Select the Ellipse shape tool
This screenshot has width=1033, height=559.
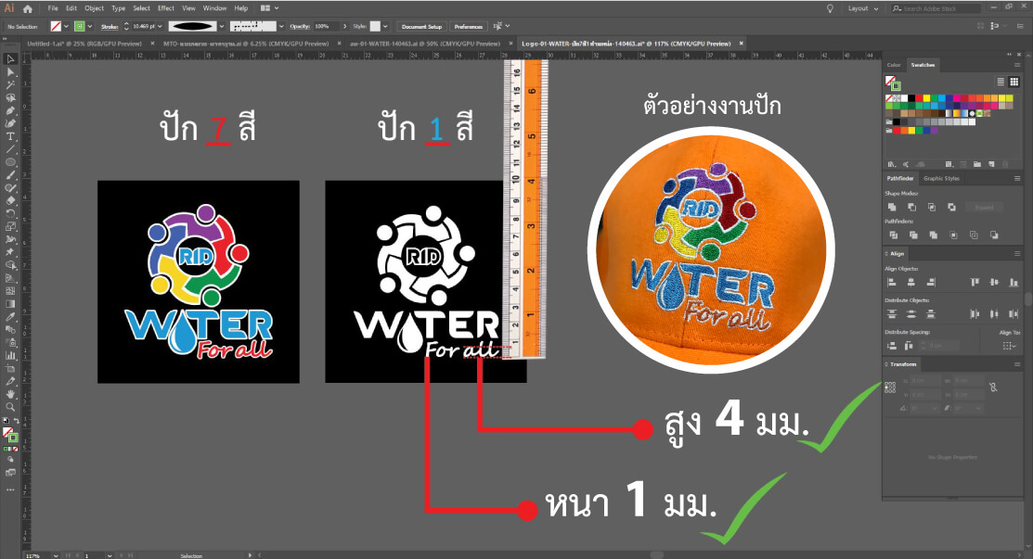coord(10,162)
